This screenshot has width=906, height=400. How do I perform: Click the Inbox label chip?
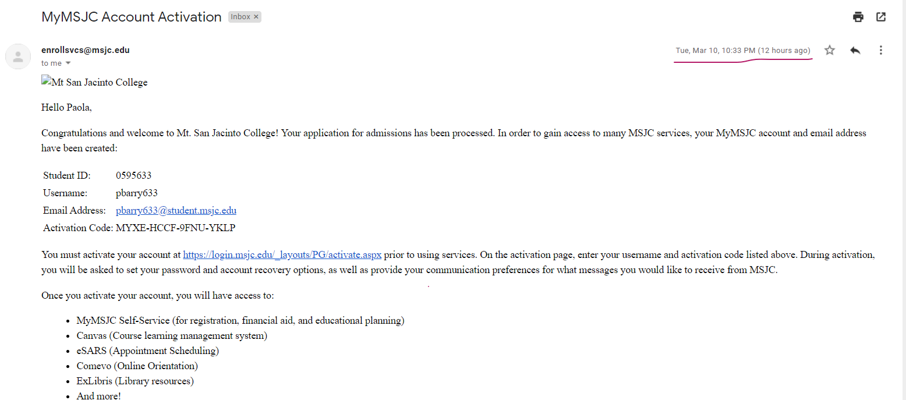point(240,17)
